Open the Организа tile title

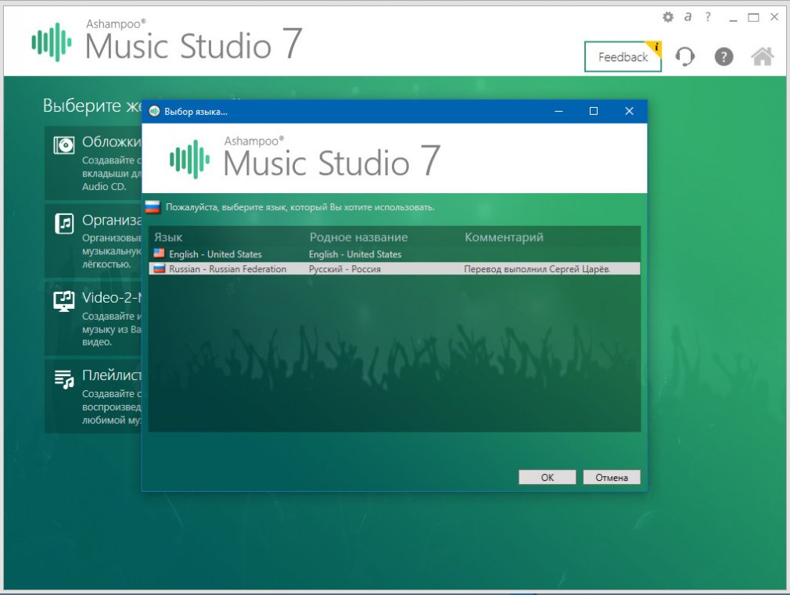click(111, 220)
